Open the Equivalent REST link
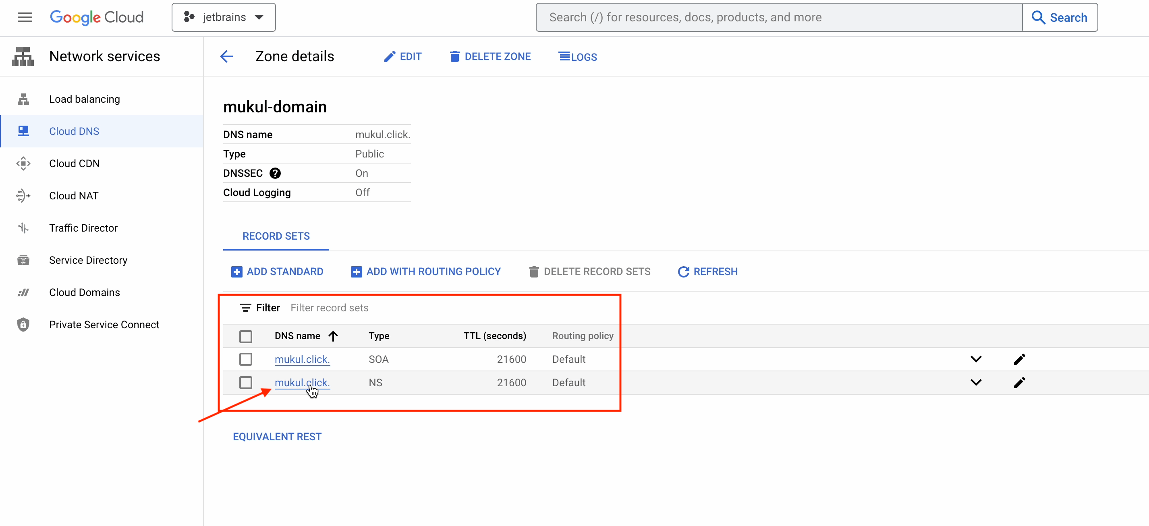Viewport: 1149px width, 526px height. (x=277, y=437)
